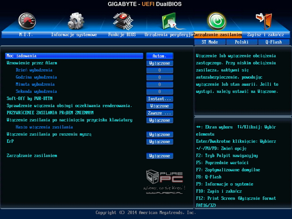Click F10: Zapis i zakończ help line

pos(219,191)
